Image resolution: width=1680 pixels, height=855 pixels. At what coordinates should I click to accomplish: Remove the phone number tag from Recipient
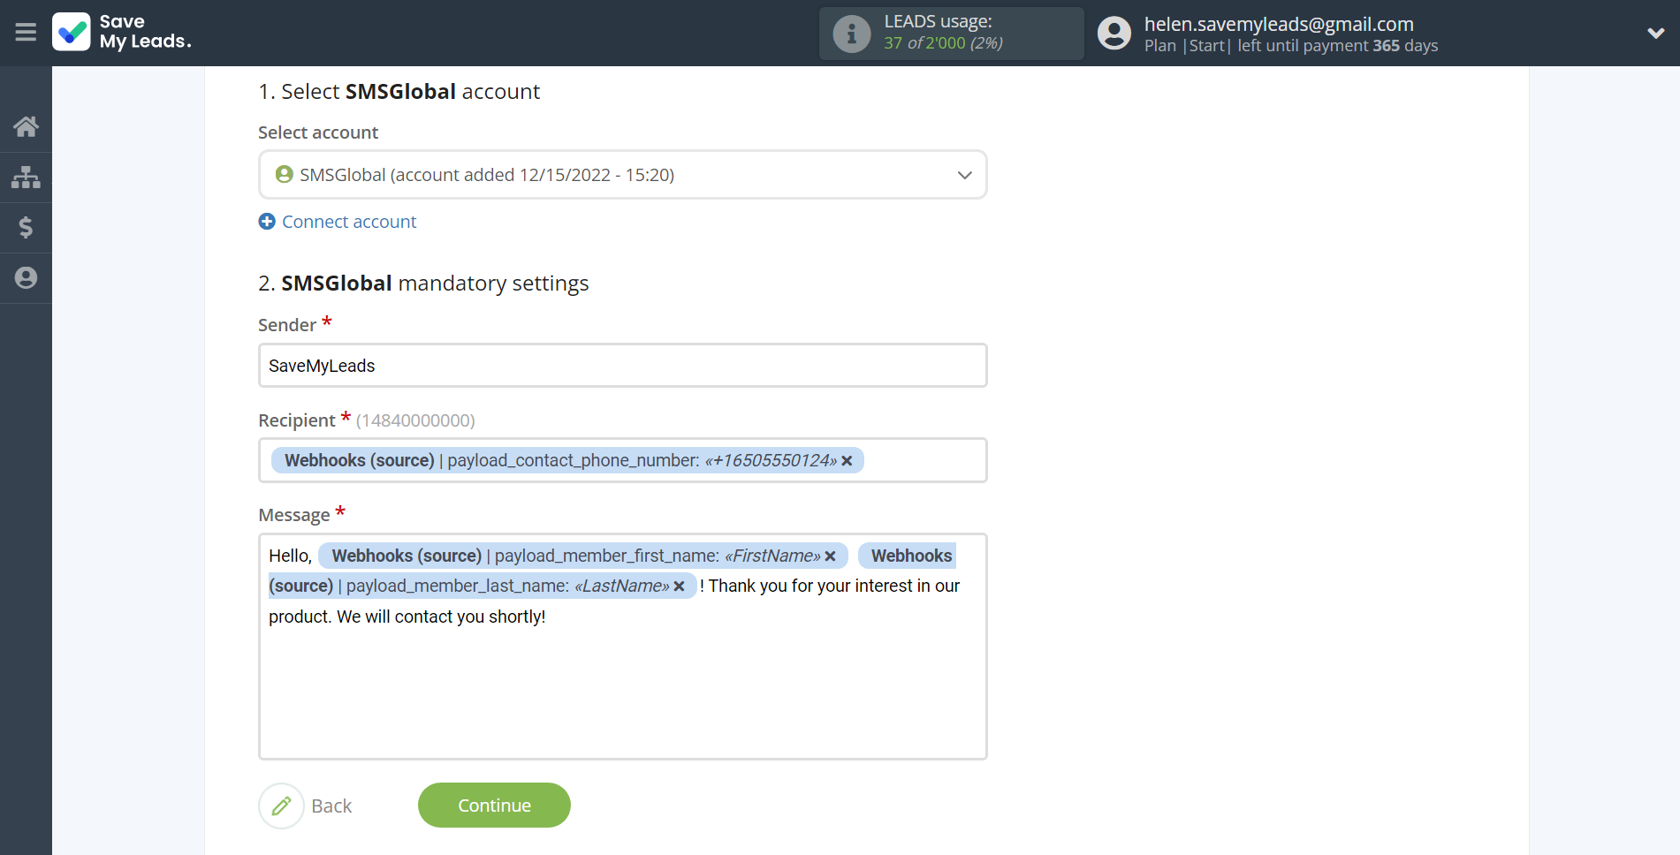[x=847, y=461]
